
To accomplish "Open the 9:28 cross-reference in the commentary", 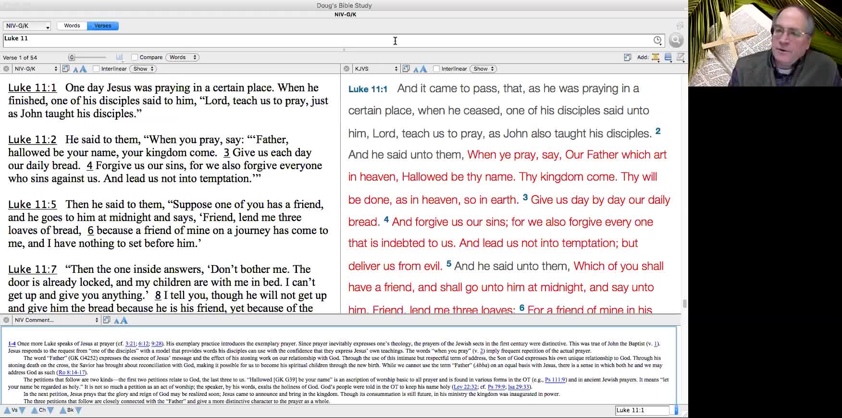I will pos(156,344).
